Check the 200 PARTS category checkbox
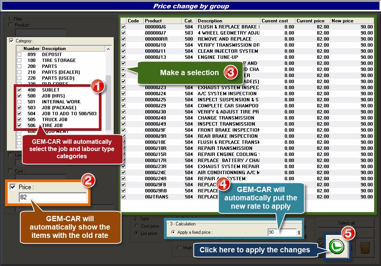The width and height of the screenshot is (381, 266). point(19,66)
